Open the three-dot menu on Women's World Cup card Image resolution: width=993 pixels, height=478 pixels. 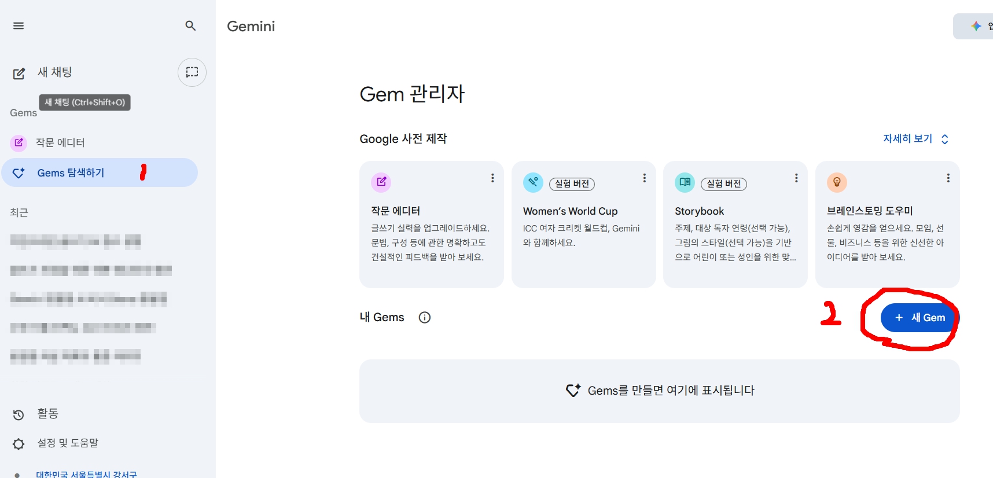[x=644, y=178]
